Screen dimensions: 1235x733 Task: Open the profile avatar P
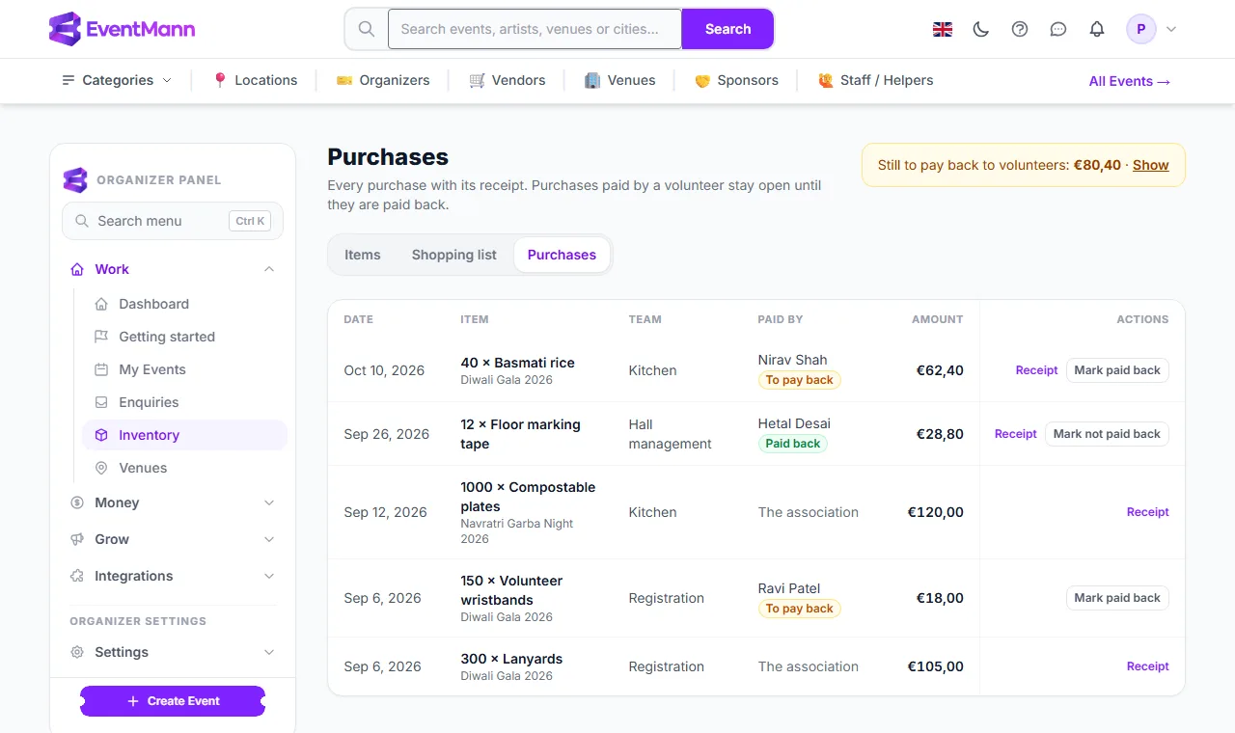tap(1141, 29)
